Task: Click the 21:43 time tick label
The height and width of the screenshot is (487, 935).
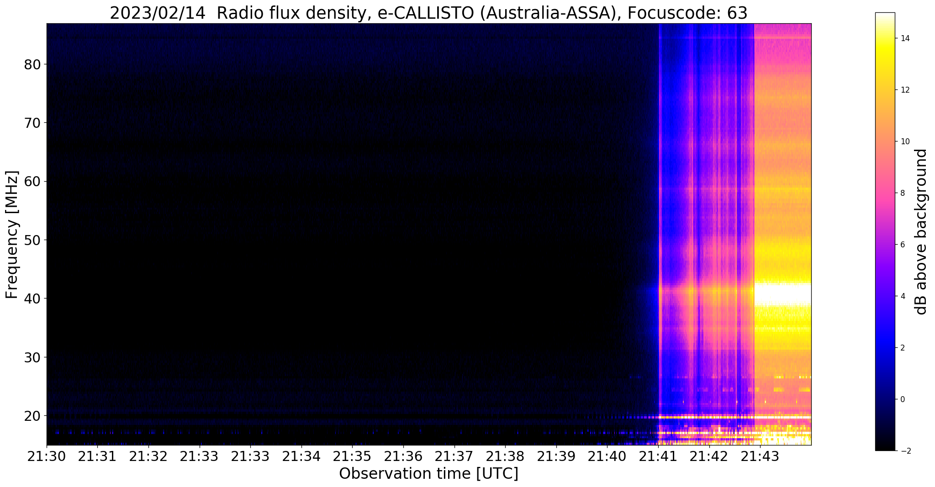Action: tap(760, 456)
